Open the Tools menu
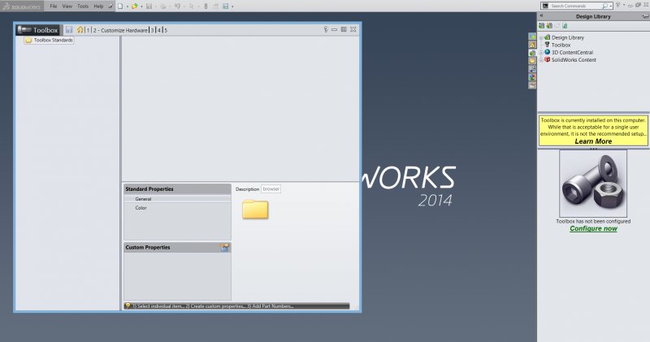 83,6
